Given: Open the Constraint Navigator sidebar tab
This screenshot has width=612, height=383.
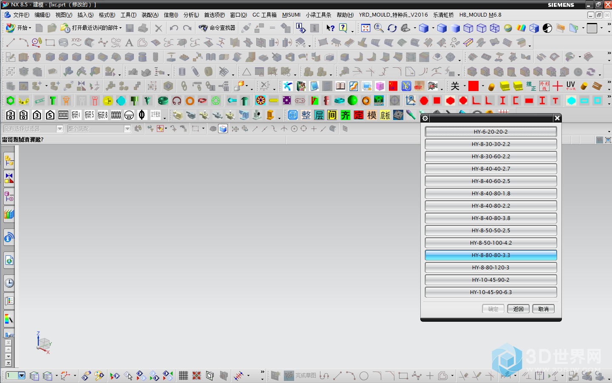Looking at the screenshot, I should pos(9,178).
